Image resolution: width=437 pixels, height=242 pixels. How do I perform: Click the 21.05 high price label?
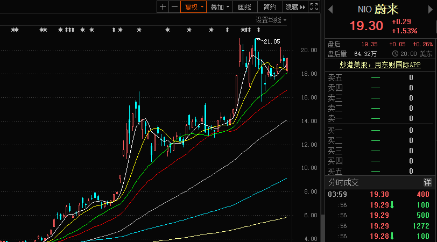tap(272, 41)
